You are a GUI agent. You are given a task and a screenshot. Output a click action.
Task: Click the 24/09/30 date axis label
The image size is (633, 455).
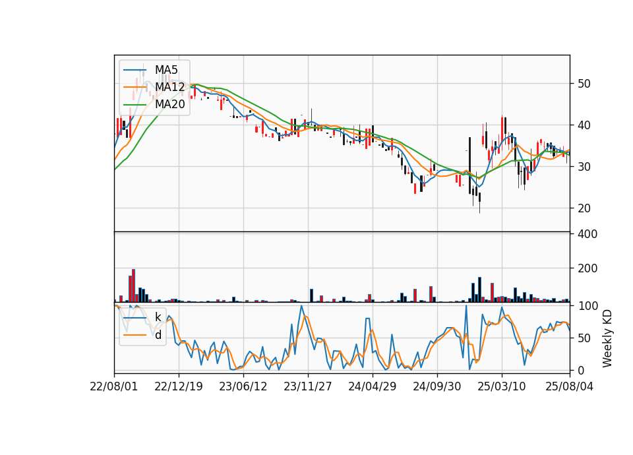pos(437,386)
